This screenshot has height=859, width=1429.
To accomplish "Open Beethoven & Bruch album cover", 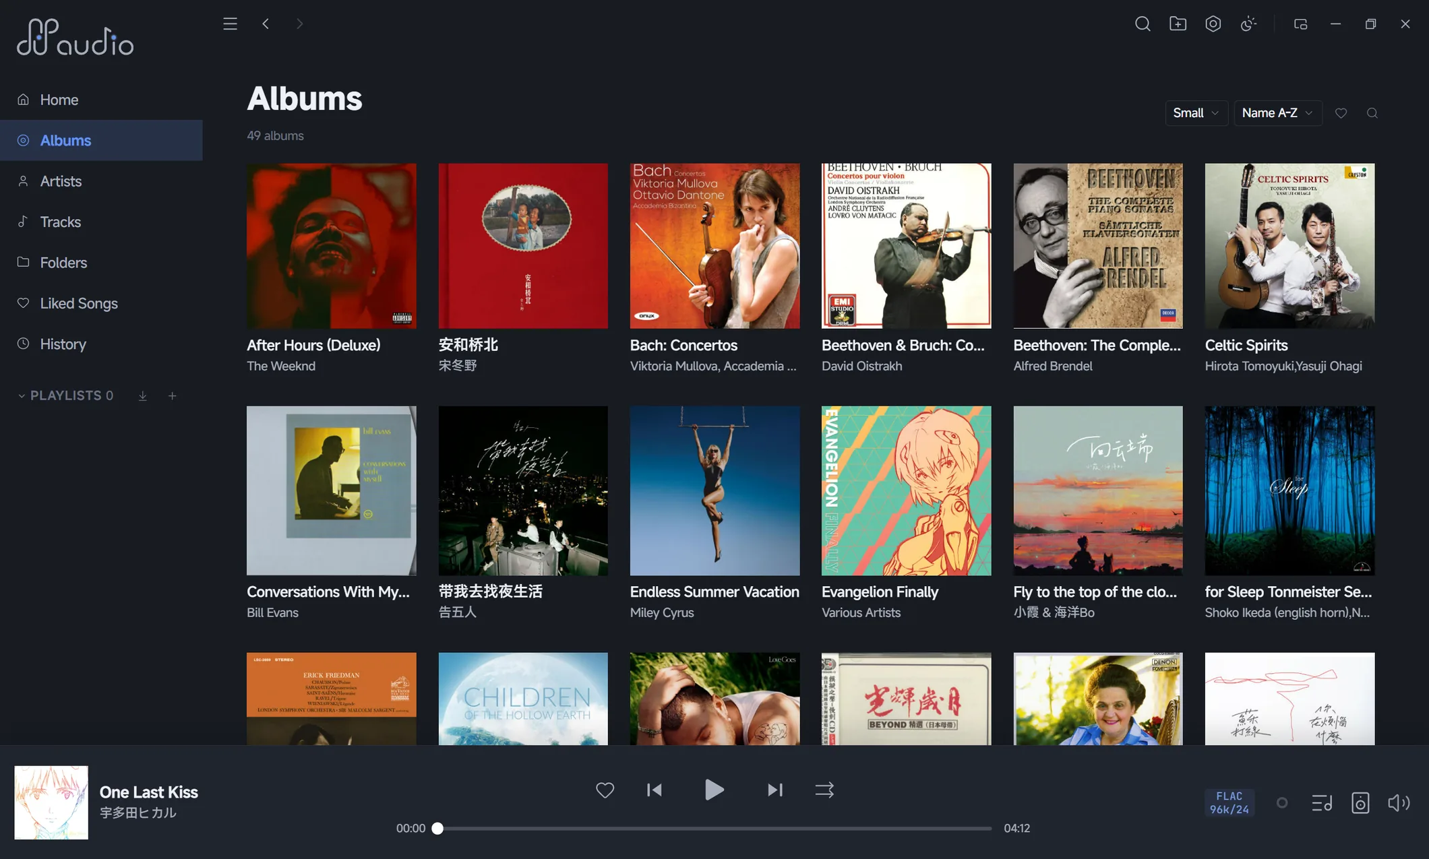I will [906, 246].
